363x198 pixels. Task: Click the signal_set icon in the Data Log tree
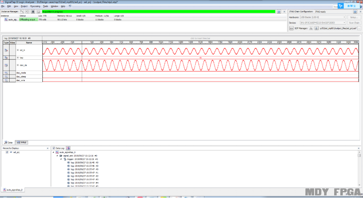click(61, 156)
